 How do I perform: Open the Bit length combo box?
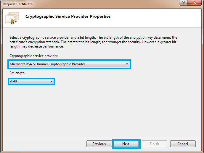coord(31,81)
